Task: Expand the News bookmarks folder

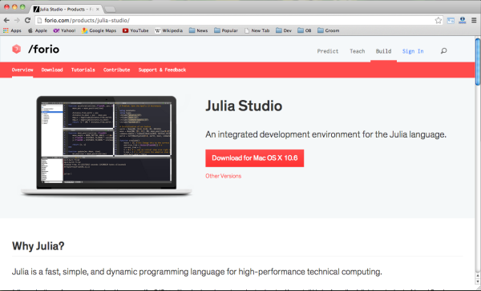Action: [x=199, y=30]
